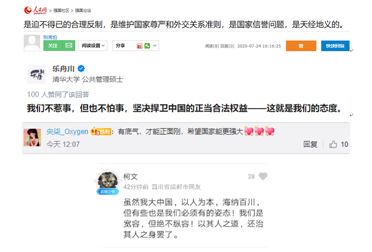Screen dimensions: 372x252
Task: Open the 阅读设置 dropdown
Action: pos(93,45)
